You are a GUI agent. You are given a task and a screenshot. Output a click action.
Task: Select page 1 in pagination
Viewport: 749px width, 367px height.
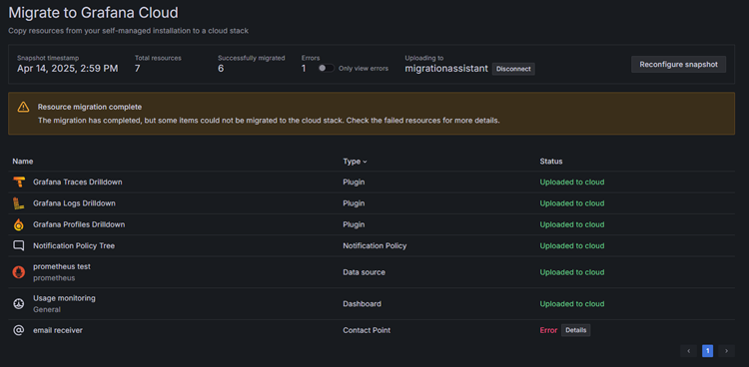coord(707,351)
